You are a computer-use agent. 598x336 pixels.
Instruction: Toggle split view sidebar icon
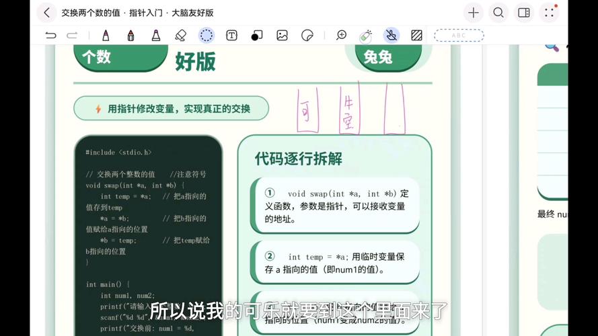(x=523, y=13)
